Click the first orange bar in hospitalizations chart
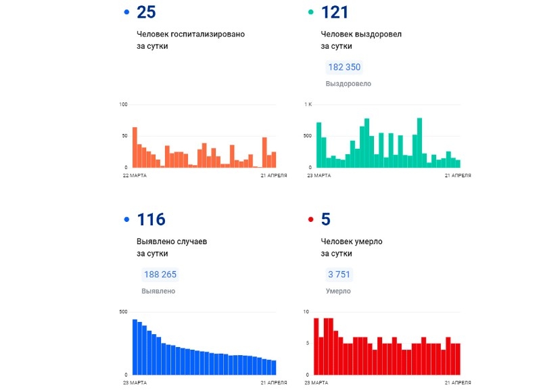The width and height of the screenshot is (541, 391). pyautogui.click(x=135, y=147)
